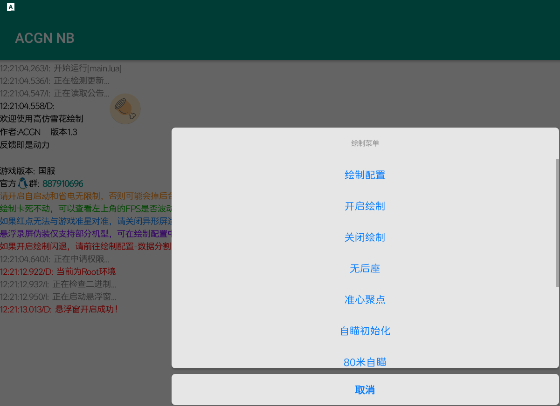Run 自瞄初始化 aim initialization
Image resolution: width=560 pixels, height=406 pixels.
coord(365,331)
